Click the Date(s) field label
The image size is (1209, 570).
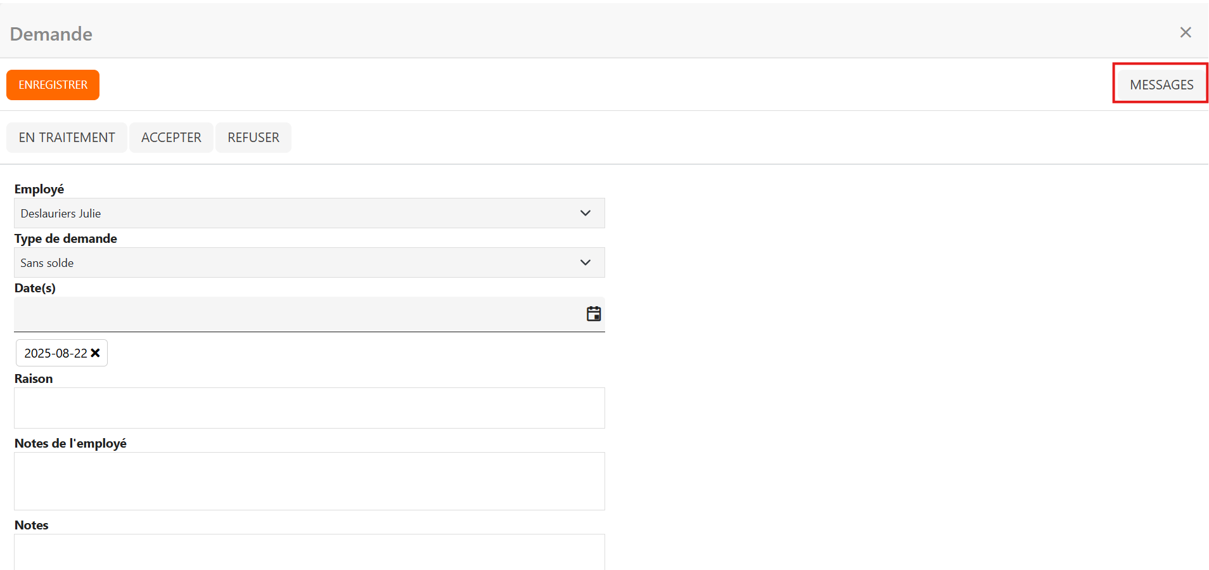(35, 288)
